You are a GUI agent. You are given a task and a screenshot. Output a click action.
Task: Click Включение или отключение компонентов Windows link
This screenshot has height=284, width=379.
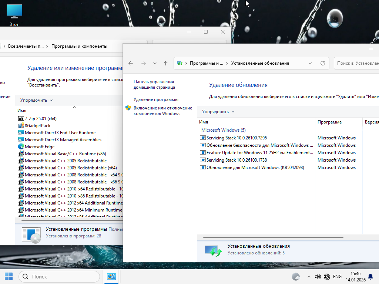(163, 111)
